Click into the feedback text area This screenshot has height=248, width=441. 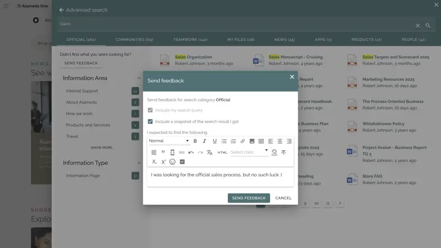coord(220,177)
